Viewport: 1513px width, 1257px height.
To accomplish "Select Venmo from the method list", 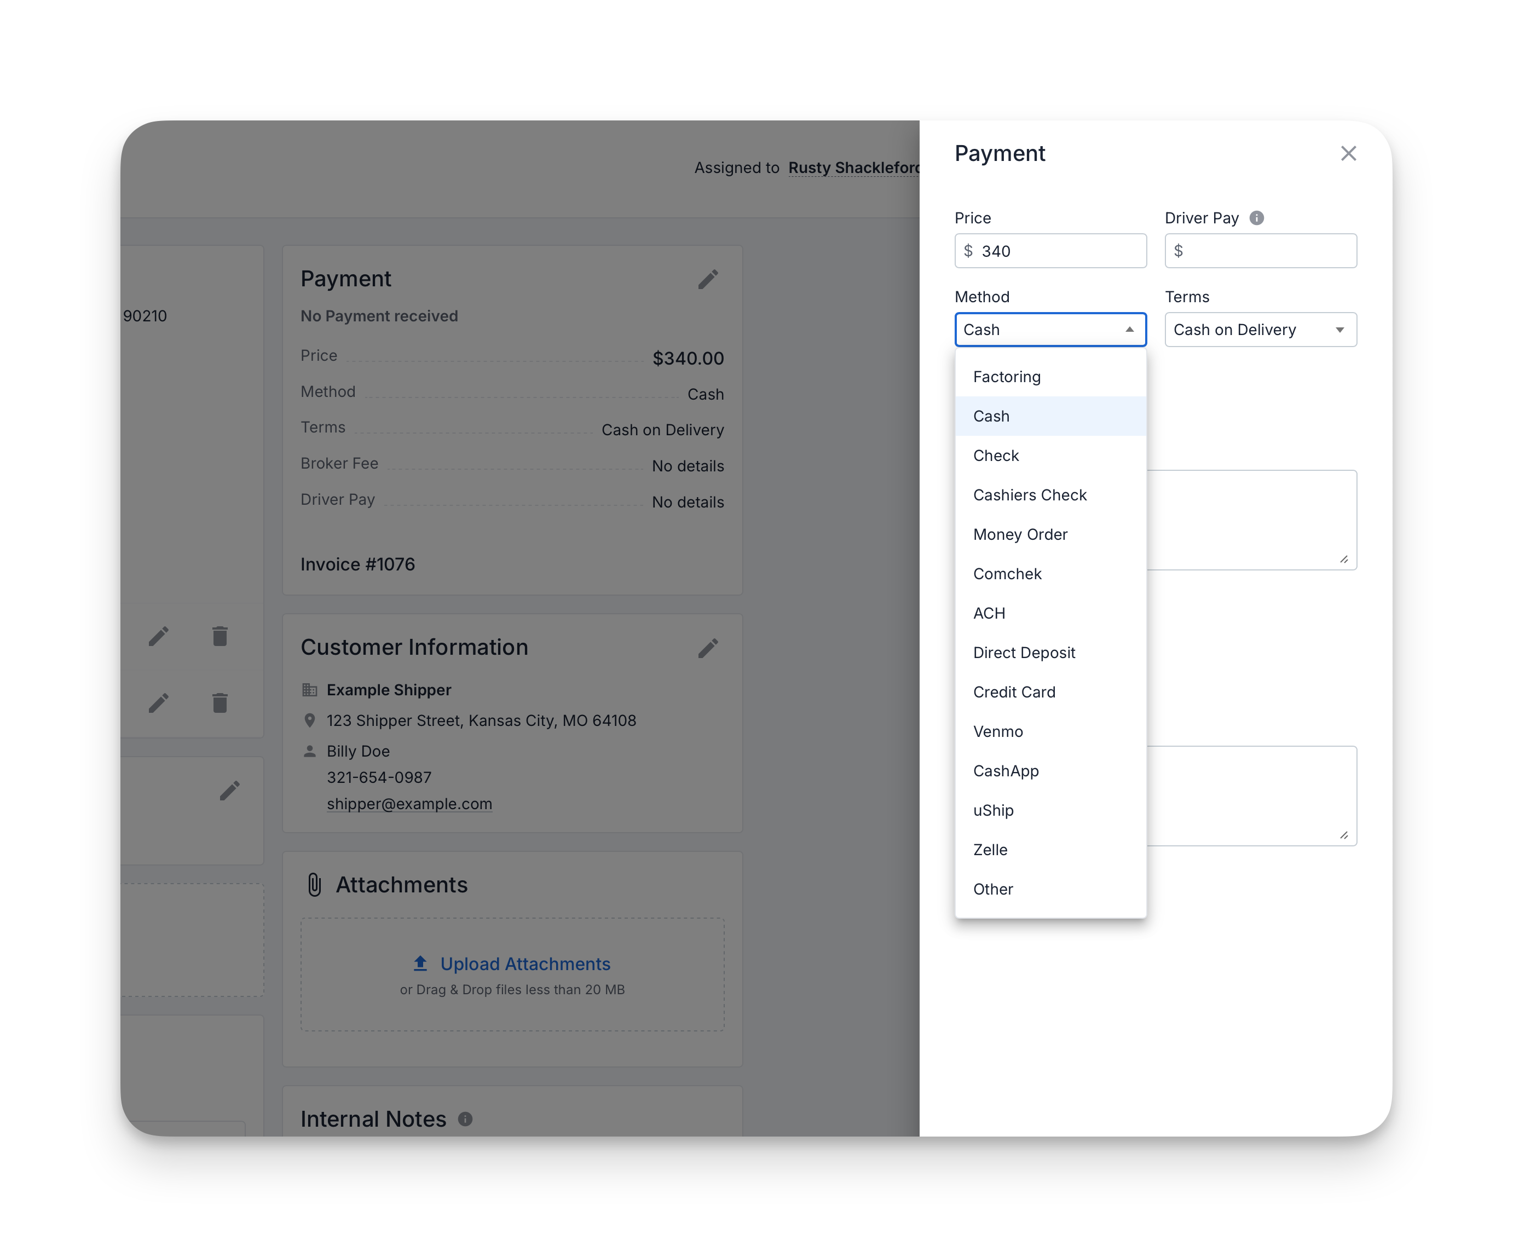I will pos(1050,731).
